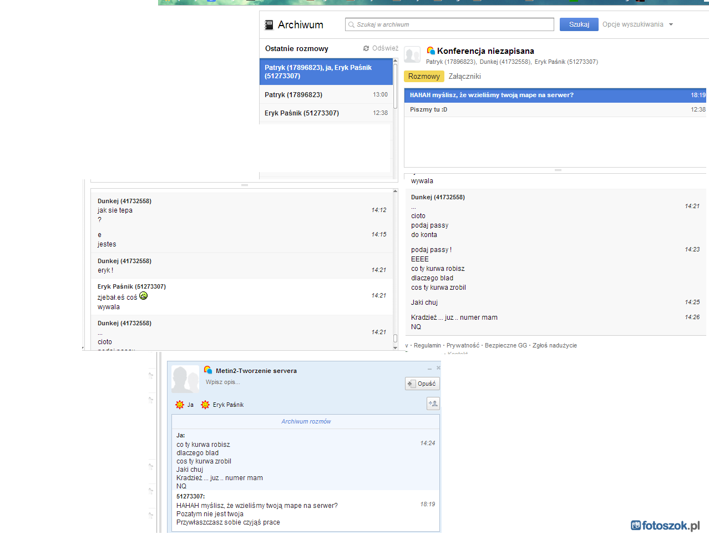Click 'jak sie tepa' message at 14:12
The height and width of the screenshot is (534, 709).
[x=115, y=210]
